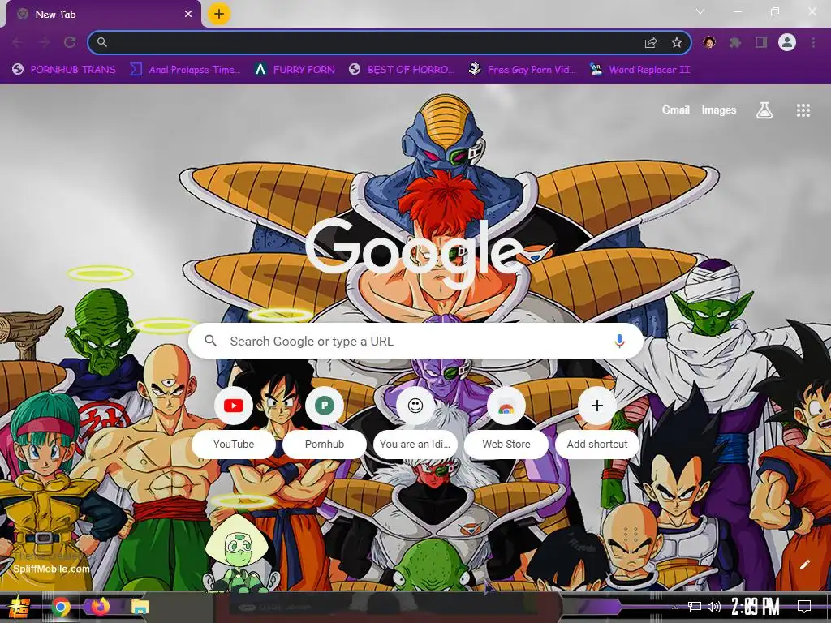Customize this page with the pencil icon
This screenshot has width=831, height=623.
pos(804,565)
